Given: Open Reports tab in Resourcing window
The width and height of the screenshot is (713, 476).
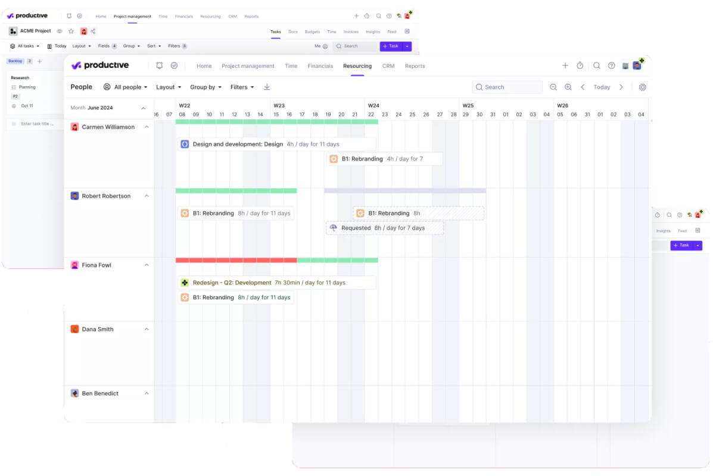Looking at the screenshot, I should pos(415,66).
